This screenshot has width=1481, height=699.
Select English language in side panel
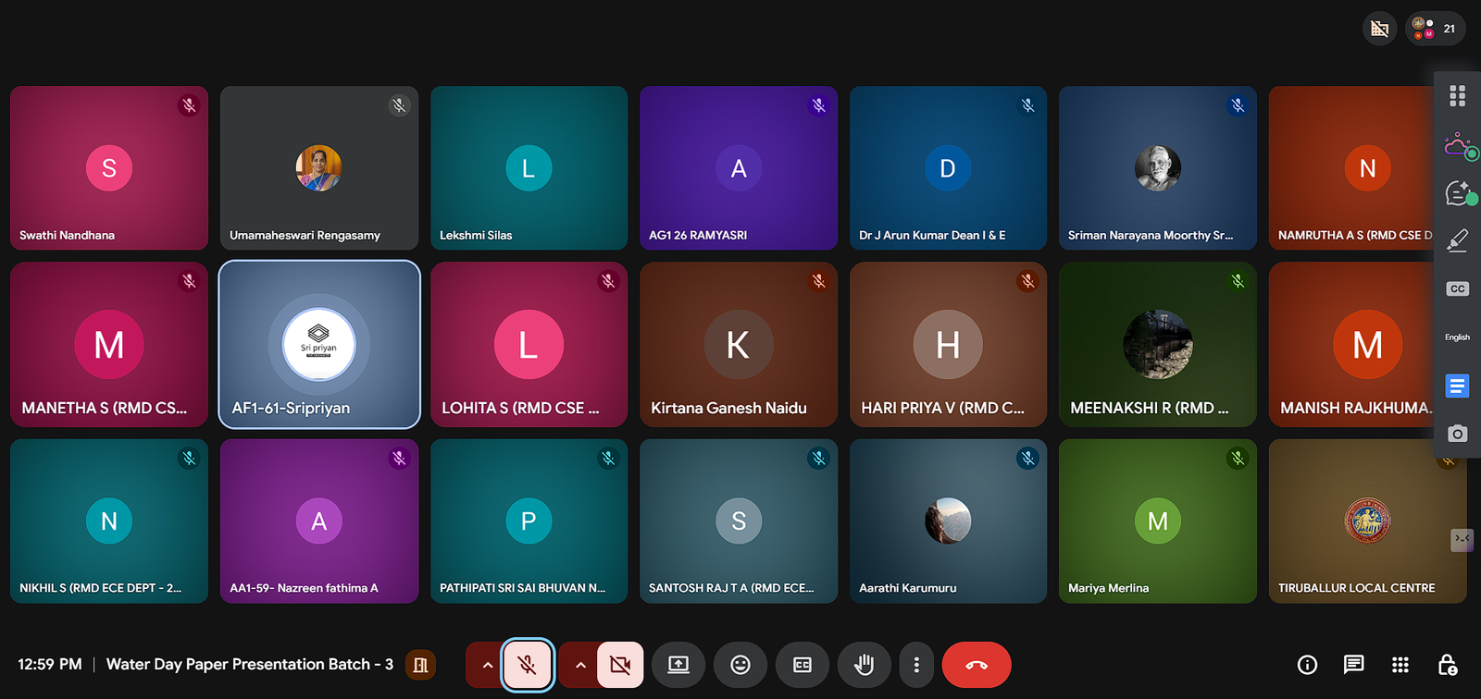[1457, 337]
